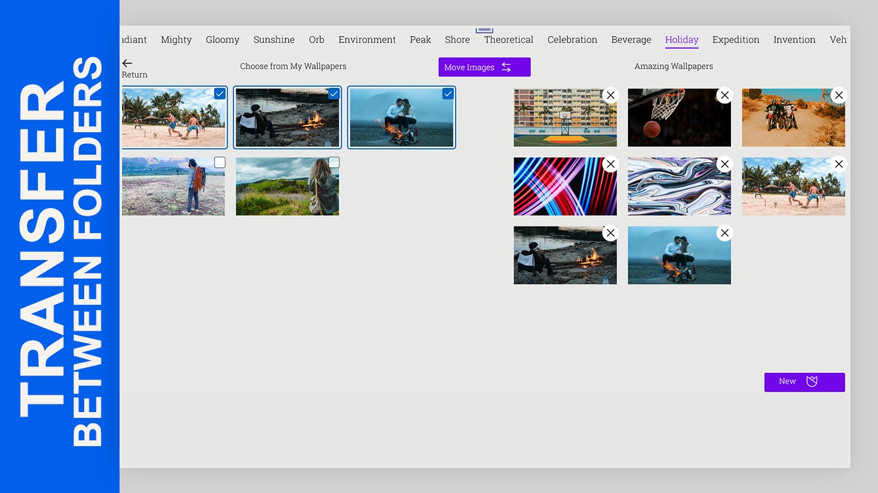Screen dimensions: 878x493
Task: Remove the neon light streaks wallpaper
Action: [611, 164]
